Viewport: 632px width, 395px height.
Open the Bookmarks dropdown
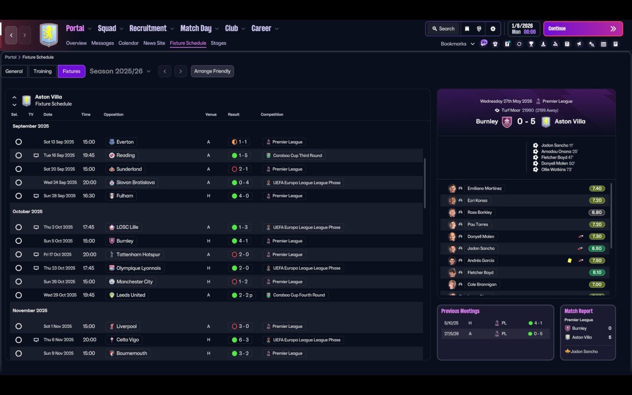458,44
